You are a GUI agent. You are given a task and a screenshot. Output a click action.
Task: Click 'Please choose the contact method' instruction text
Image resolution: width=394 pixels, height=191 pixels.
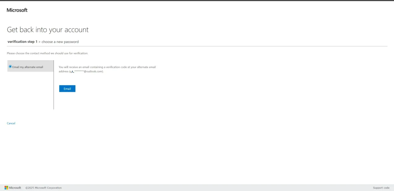point(47,53)
